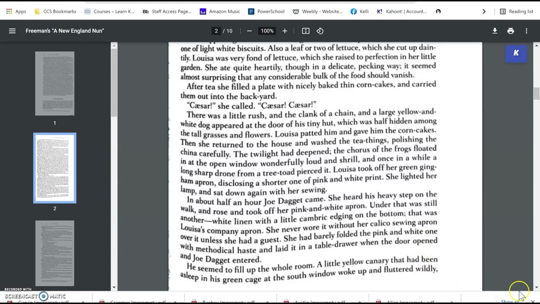The height and width of the screenshot is (304, 540).
Task: Open the Staff Access Page bookmark
Action: (167, 11)
